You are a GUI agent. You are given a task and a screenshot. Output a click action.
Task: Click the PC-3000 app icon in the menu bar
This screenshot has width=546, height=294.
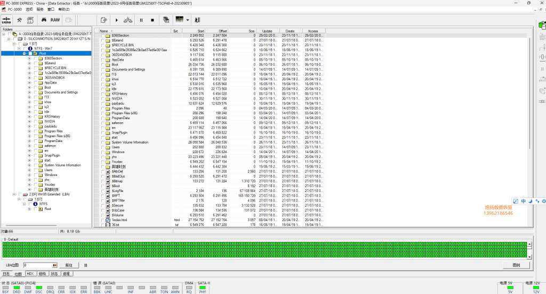click(4, 10)
